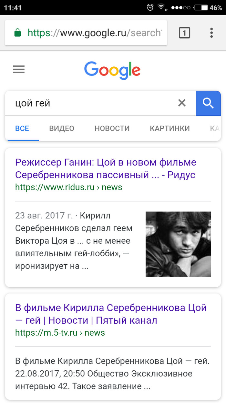Tap the m.5-tv.ru green URL line
Viewport: 226px width, 403px height.
(60, 332)
